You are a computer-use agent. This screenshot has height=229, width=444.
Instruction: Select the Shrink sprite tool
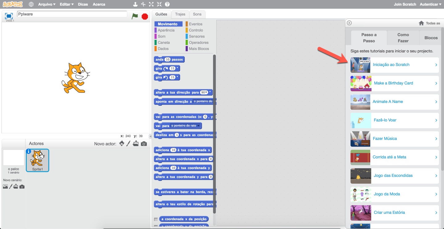pos(159,4)
